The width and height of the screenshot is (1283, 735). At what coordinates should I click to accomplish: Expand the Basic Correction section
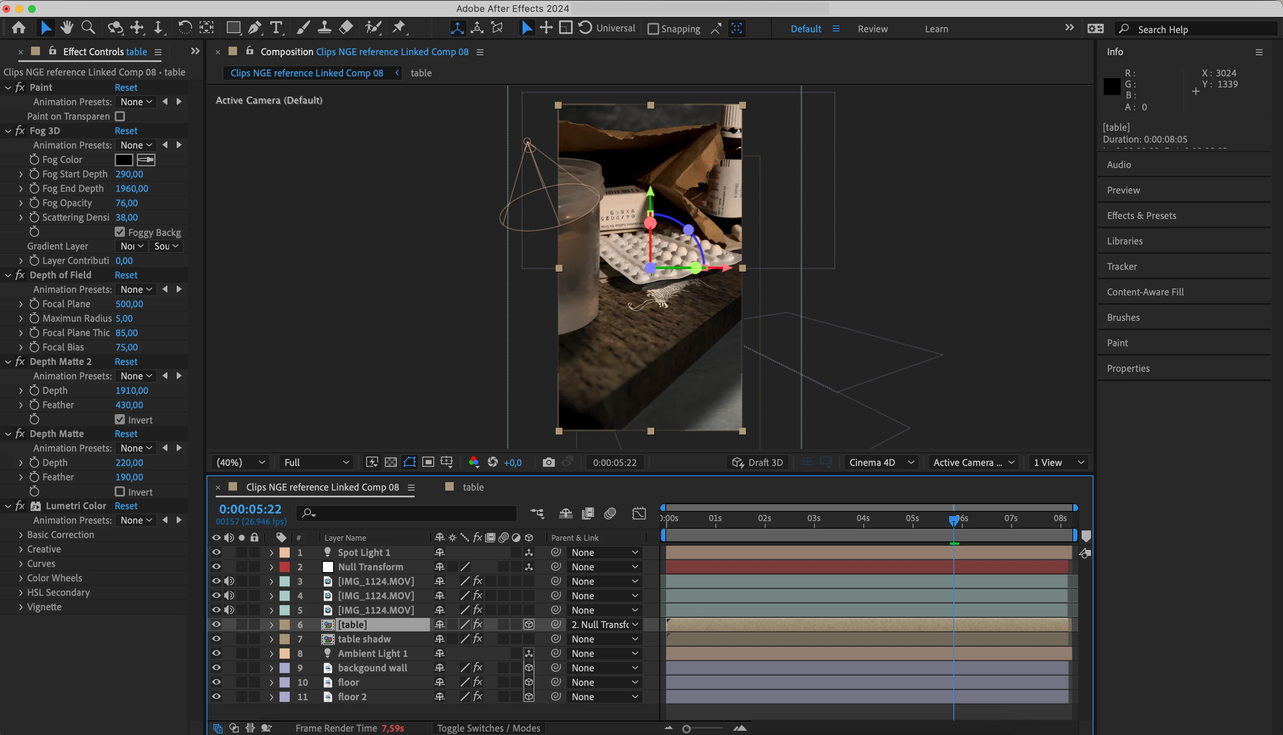pyautogui.click(x=21, y=535)
